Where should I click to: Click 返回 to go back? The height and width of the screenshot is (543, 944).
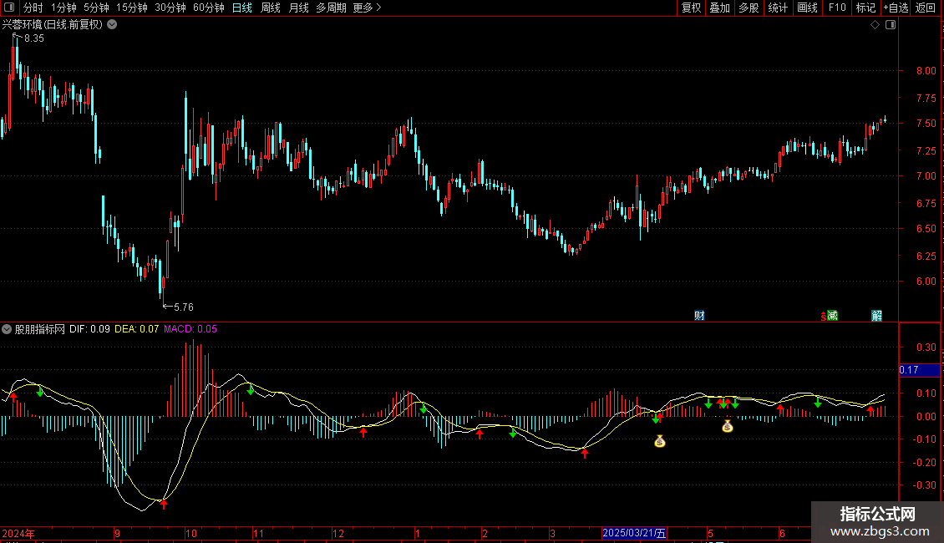click(926, 8)
